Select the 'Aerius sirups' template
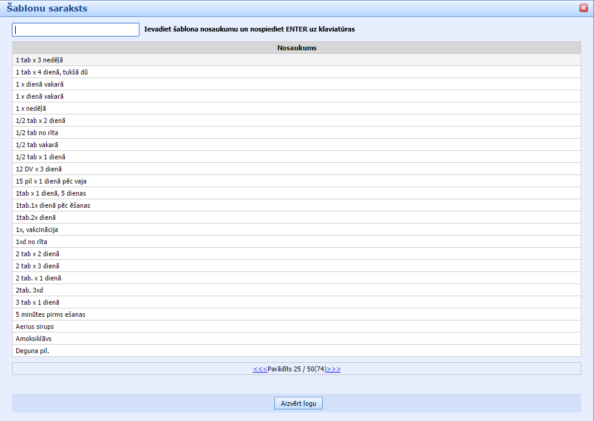 [x=35, y=327]
